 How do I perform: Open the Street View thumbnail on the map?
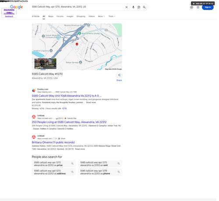coord(45,63)
